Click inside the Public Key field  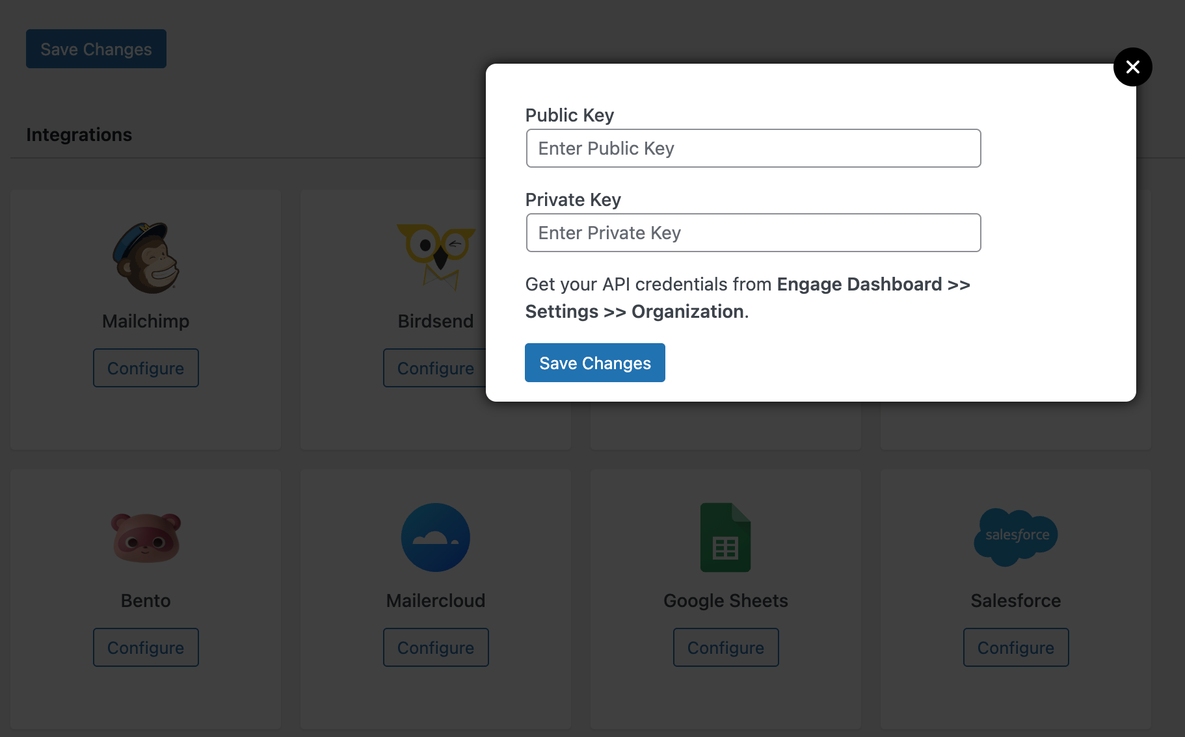pyautogui.click(x=752, y=148)
